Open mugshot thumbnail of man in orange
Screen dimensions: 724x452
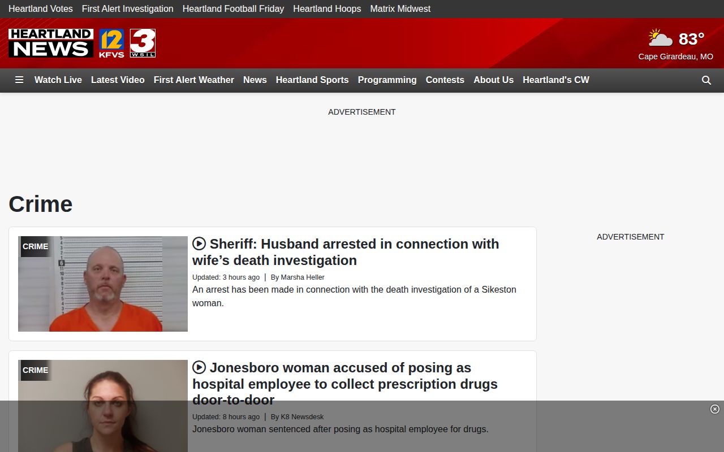pos(103,284)
